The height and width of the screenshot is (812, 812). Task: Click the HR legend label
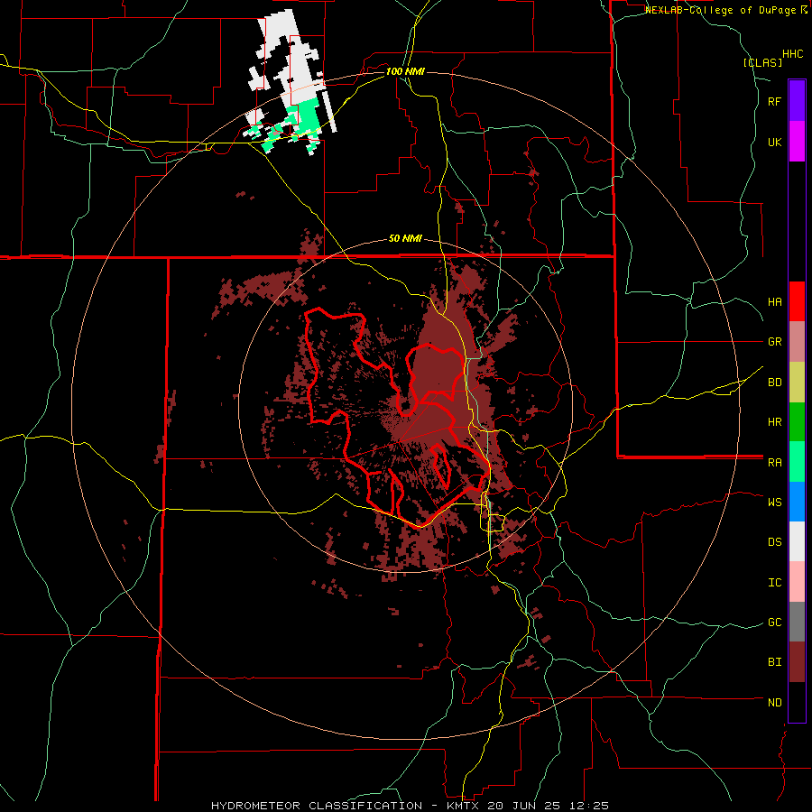click(774, 422)
